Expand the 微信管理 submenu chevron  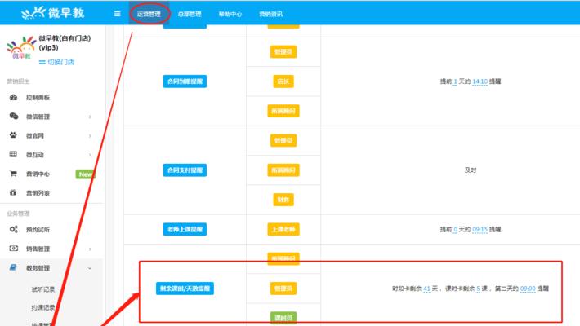(x=90, y=117)
